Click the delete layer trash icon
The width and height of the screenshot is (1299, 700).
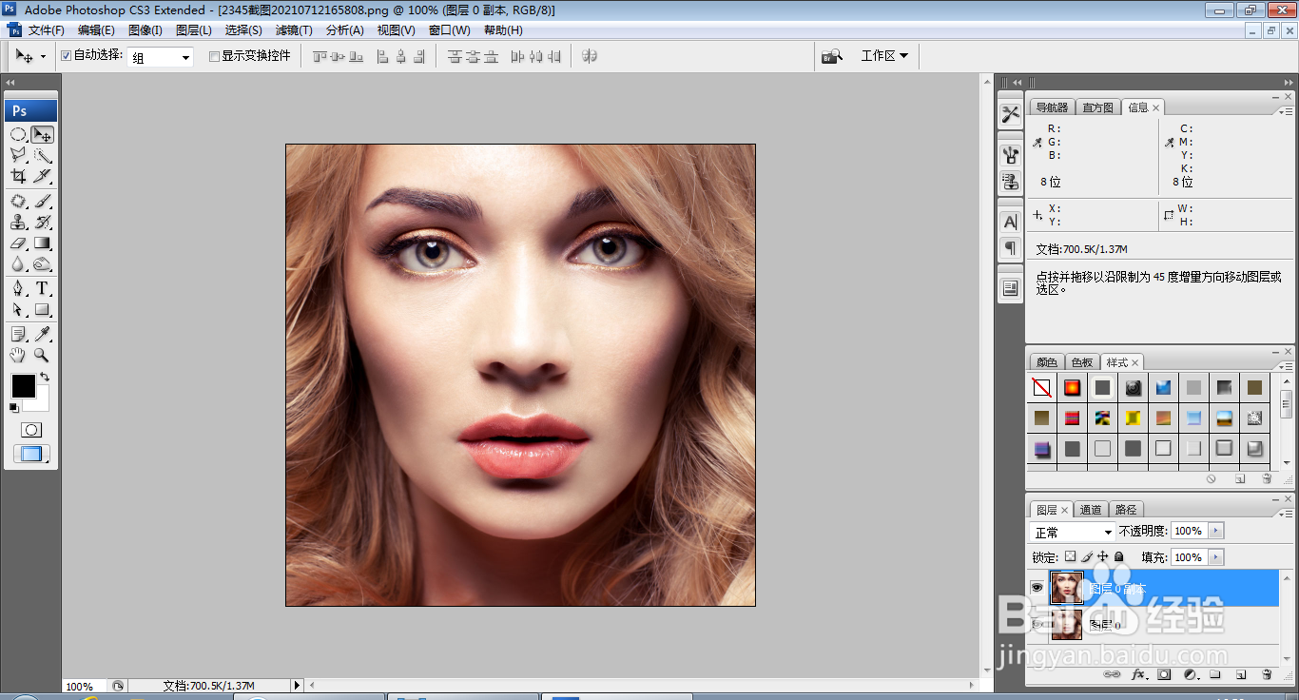click(x=1267, y=674)
